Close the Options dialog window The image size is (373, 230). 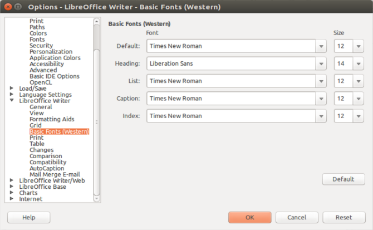[7, 7]
